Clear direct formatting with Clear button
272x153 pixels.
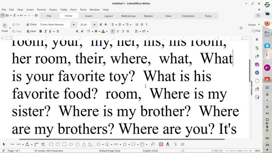(x=31, y=31)
